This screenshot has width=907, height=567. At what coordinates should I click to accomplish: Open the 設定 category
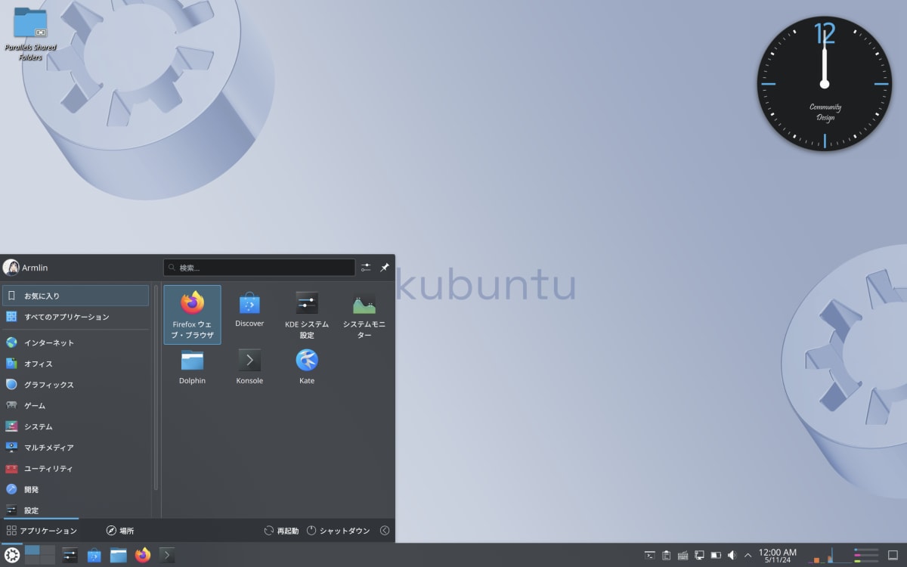click(76, 510)
